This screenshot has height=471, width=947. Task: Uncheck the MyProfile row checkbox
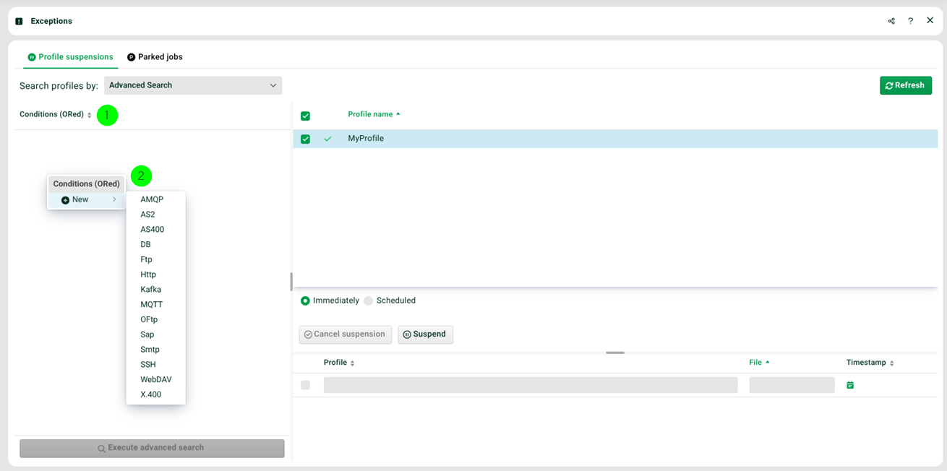pyautogui.click(x=305, y=139)
